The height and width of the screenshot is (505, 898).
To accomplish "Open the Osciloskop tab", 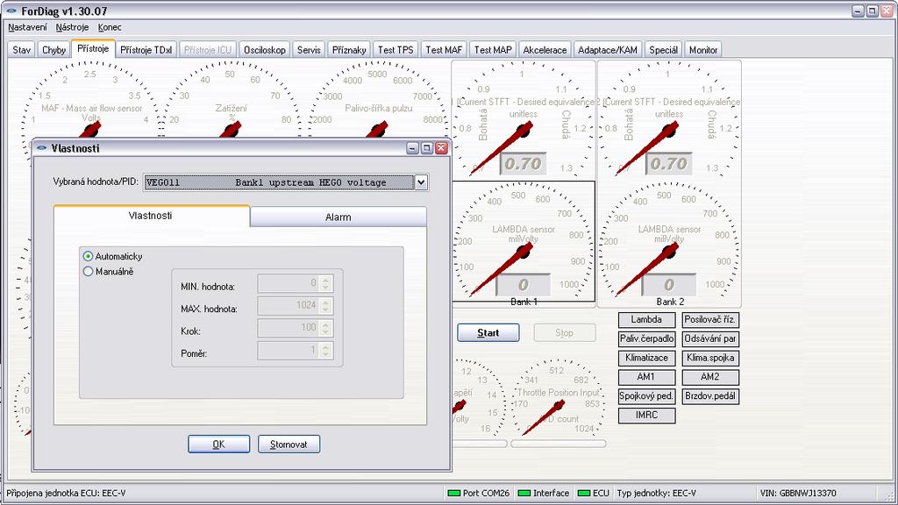I will pos(265,50).
